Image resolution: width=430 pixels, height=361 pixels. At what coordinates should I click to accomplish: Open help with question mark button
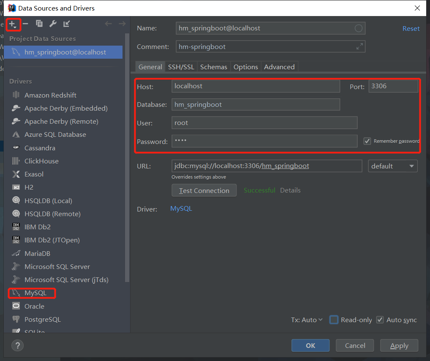tap(18, 345)
